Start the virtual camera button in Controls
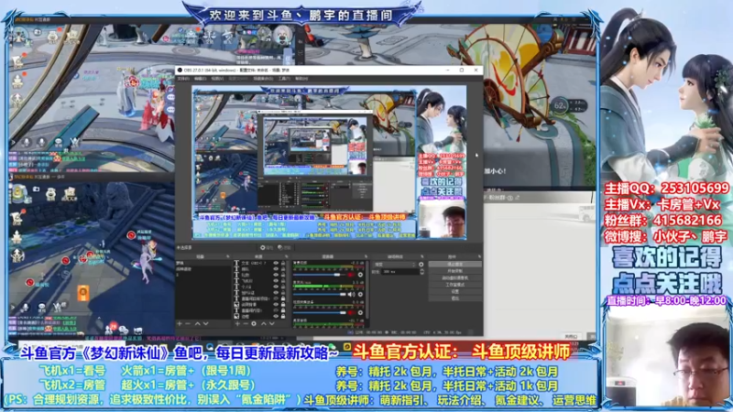The height and width of the screenshot is (412, 733). 455,278
